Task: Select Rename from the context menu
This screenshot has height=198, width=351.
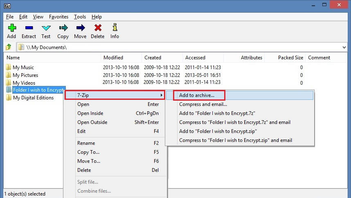Action: coord(86,143)
